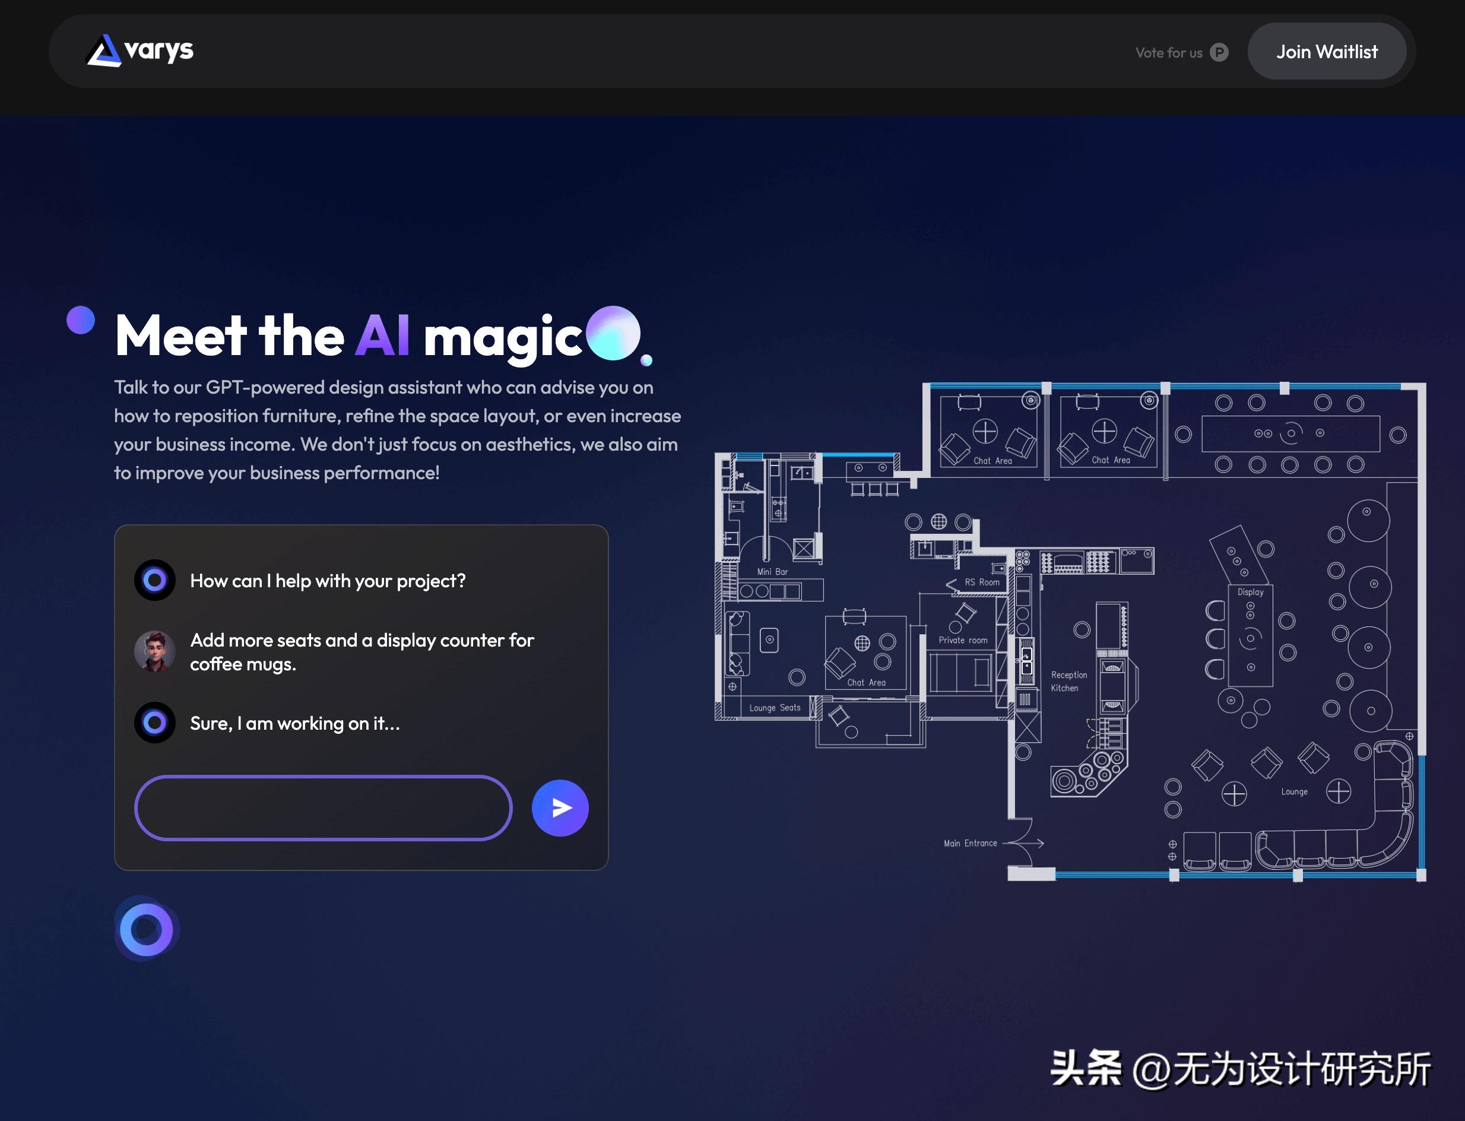
Task: Click the AI orb beside 'Sure, I am working on it...'
Action: 154,723
